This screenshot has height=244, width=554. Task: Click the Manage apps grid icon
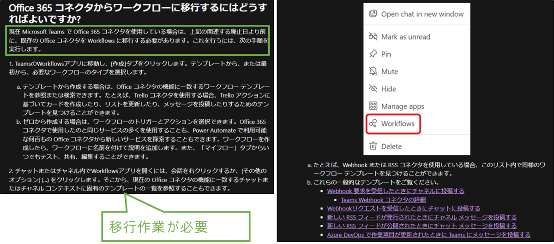tap(373, 106)
